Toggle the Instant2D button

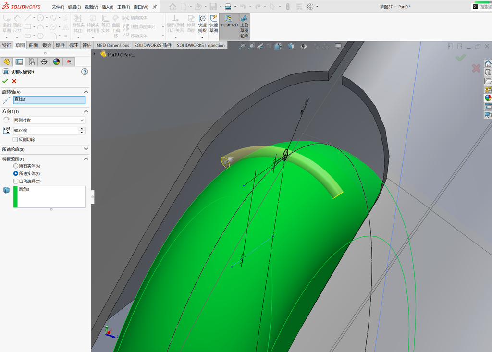229,26
